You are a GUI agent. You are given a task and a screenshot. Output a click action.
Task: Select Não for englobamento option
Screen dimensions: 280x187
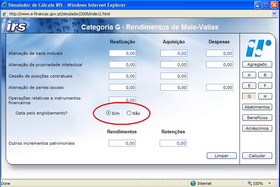tap(129, 113)
